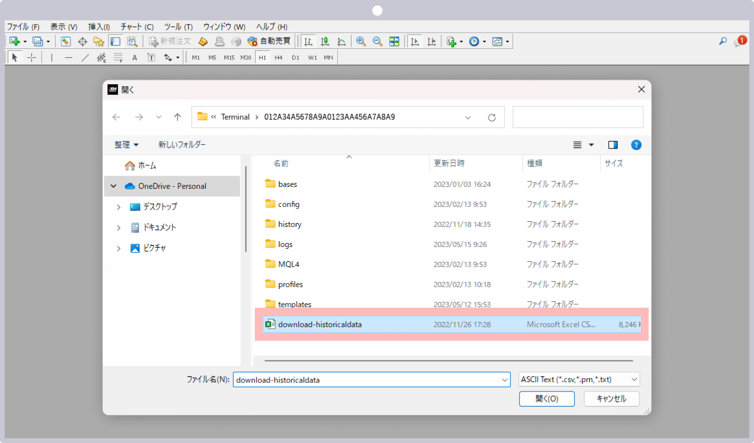Collapse the OneDrive - Personal node
754x443 pixels.
click(113, 186)
